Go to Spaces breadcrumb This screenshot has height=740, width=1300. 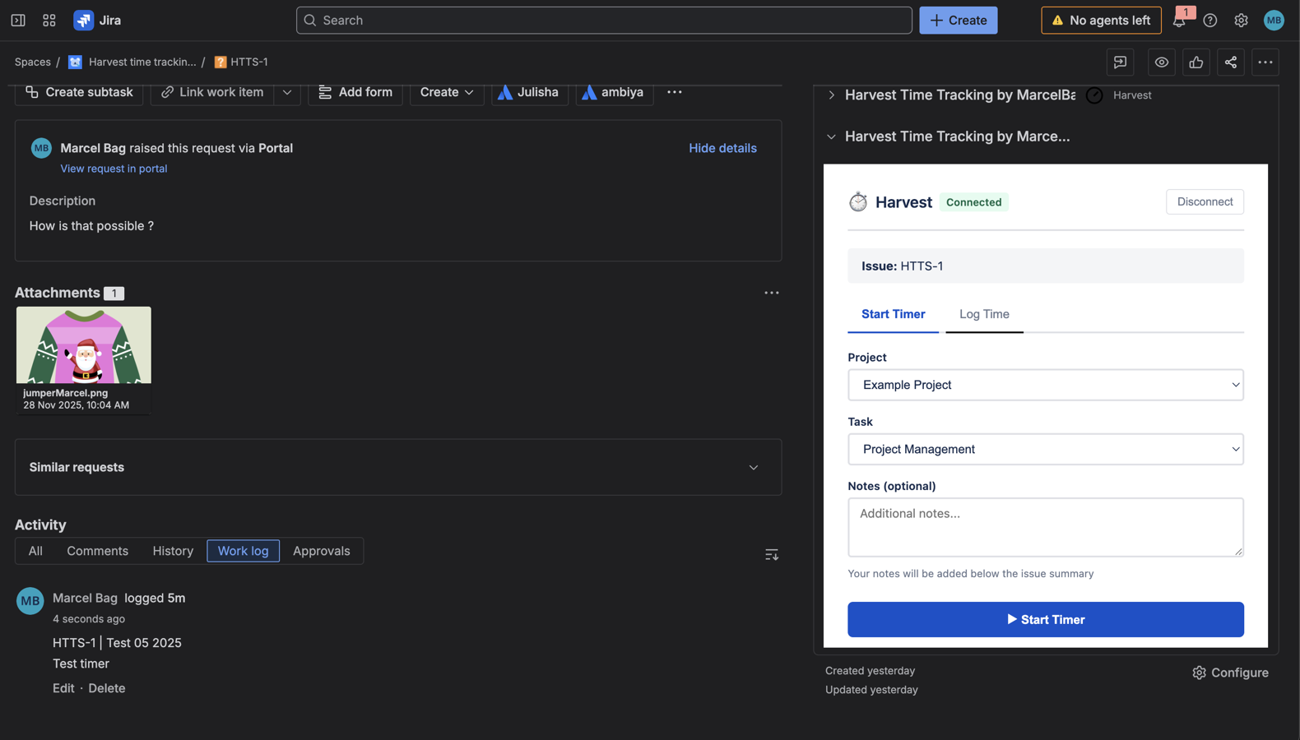point(33,62)
